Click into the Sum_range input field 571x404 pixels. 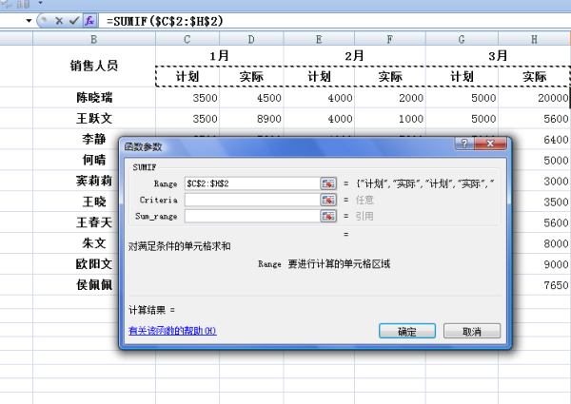[x=251, y=216]
